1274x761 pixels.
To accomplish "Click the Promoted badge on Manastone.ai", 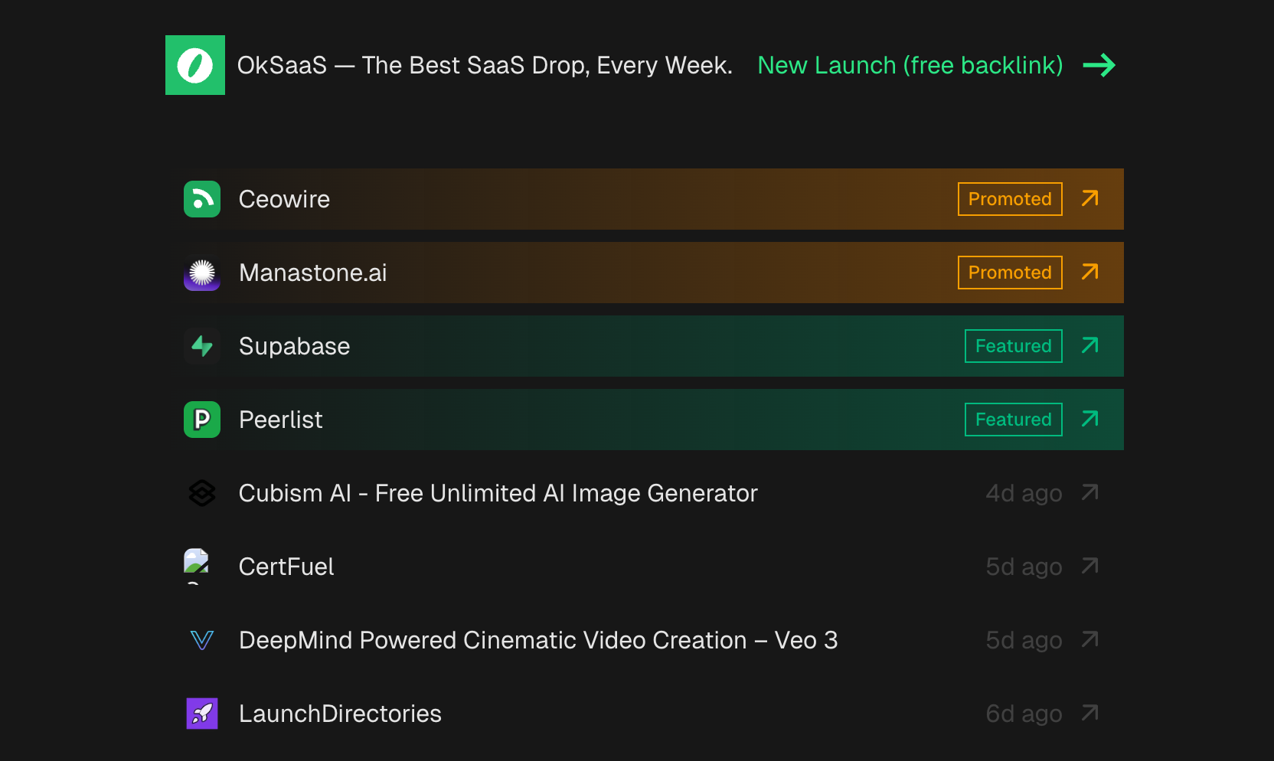I will coord(1009,273).
